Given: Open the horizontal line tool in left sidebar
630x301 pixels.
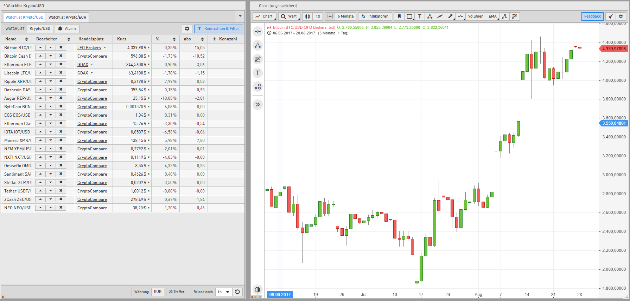Looking at the screenshot, I should (258, 32).
